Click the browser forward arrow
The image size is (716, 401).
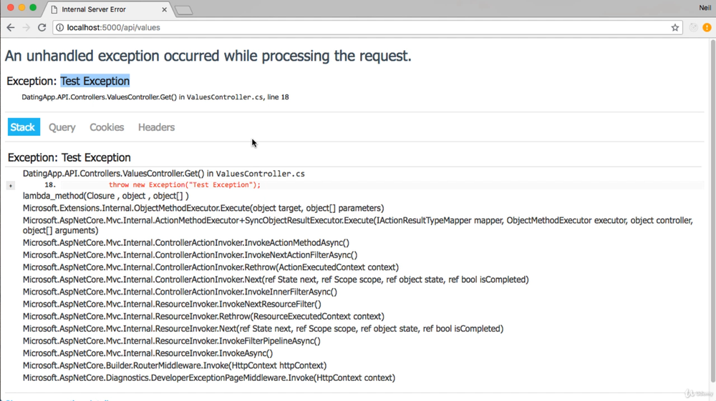26,28
